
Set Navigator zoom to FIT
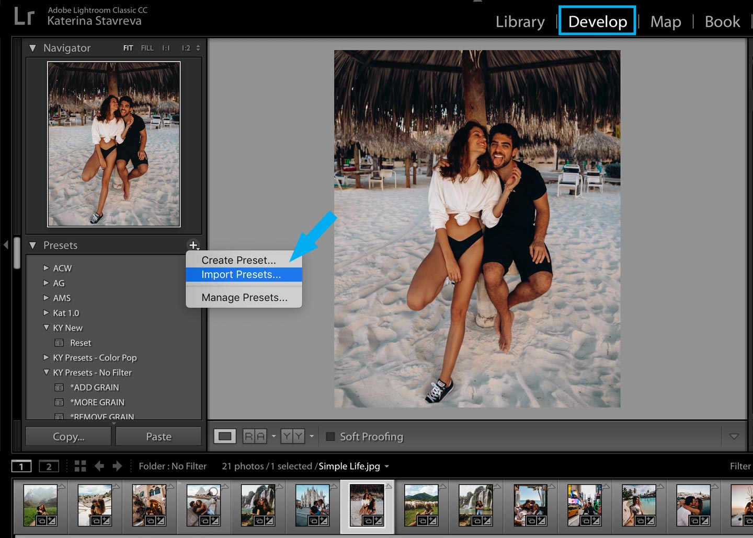click(x=128, y=48)
